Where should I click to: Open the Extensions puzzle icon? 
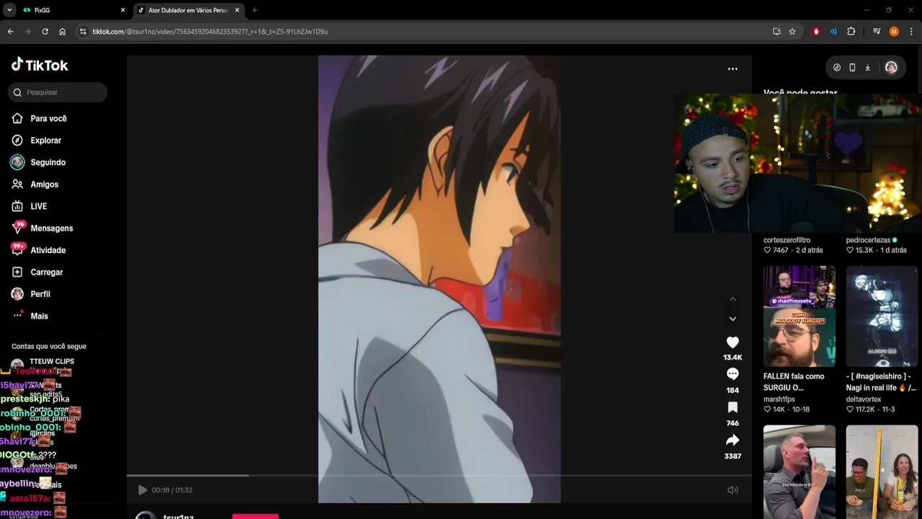(851, 32)
